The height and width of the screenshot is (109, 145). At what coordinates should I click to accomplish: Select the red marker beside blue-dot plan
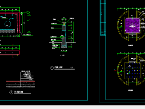(115, 70)
